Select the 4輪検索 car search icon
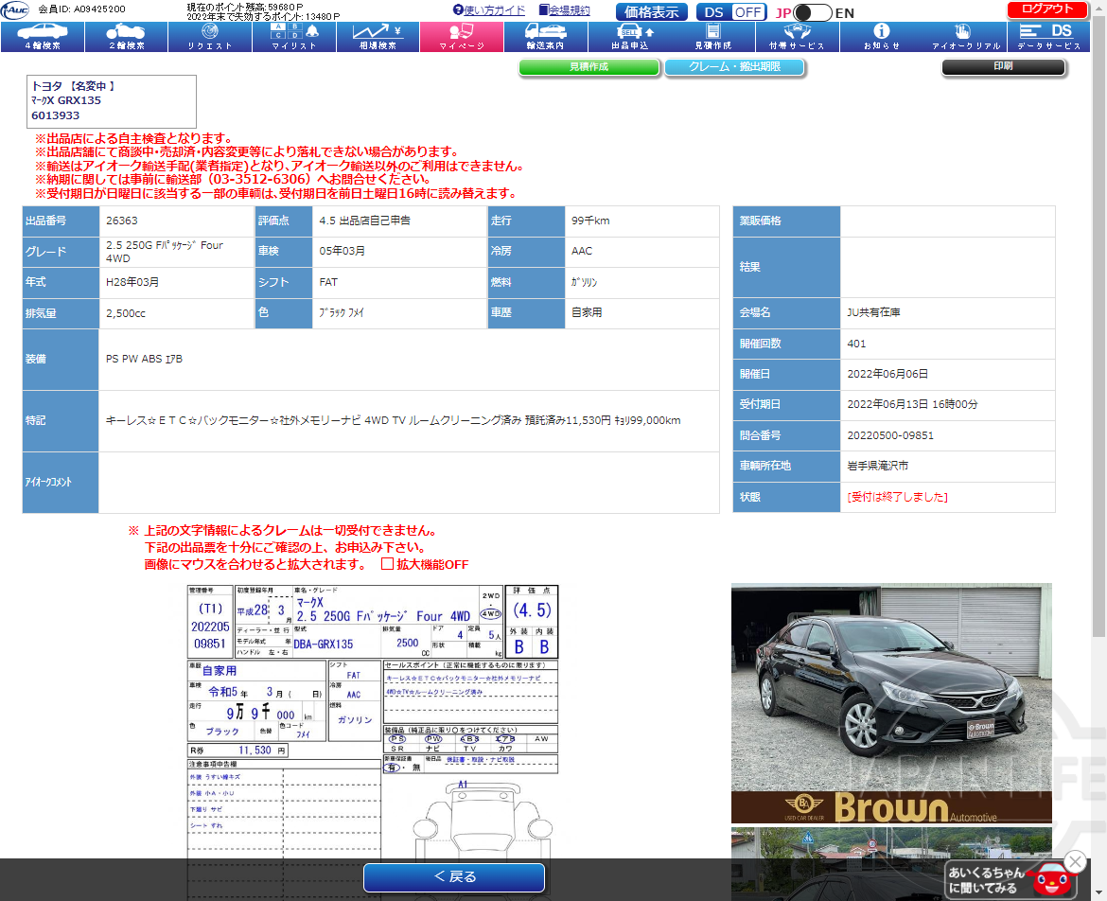The height and width of the screenshot is (901, 1107). (x=42, y=36)
